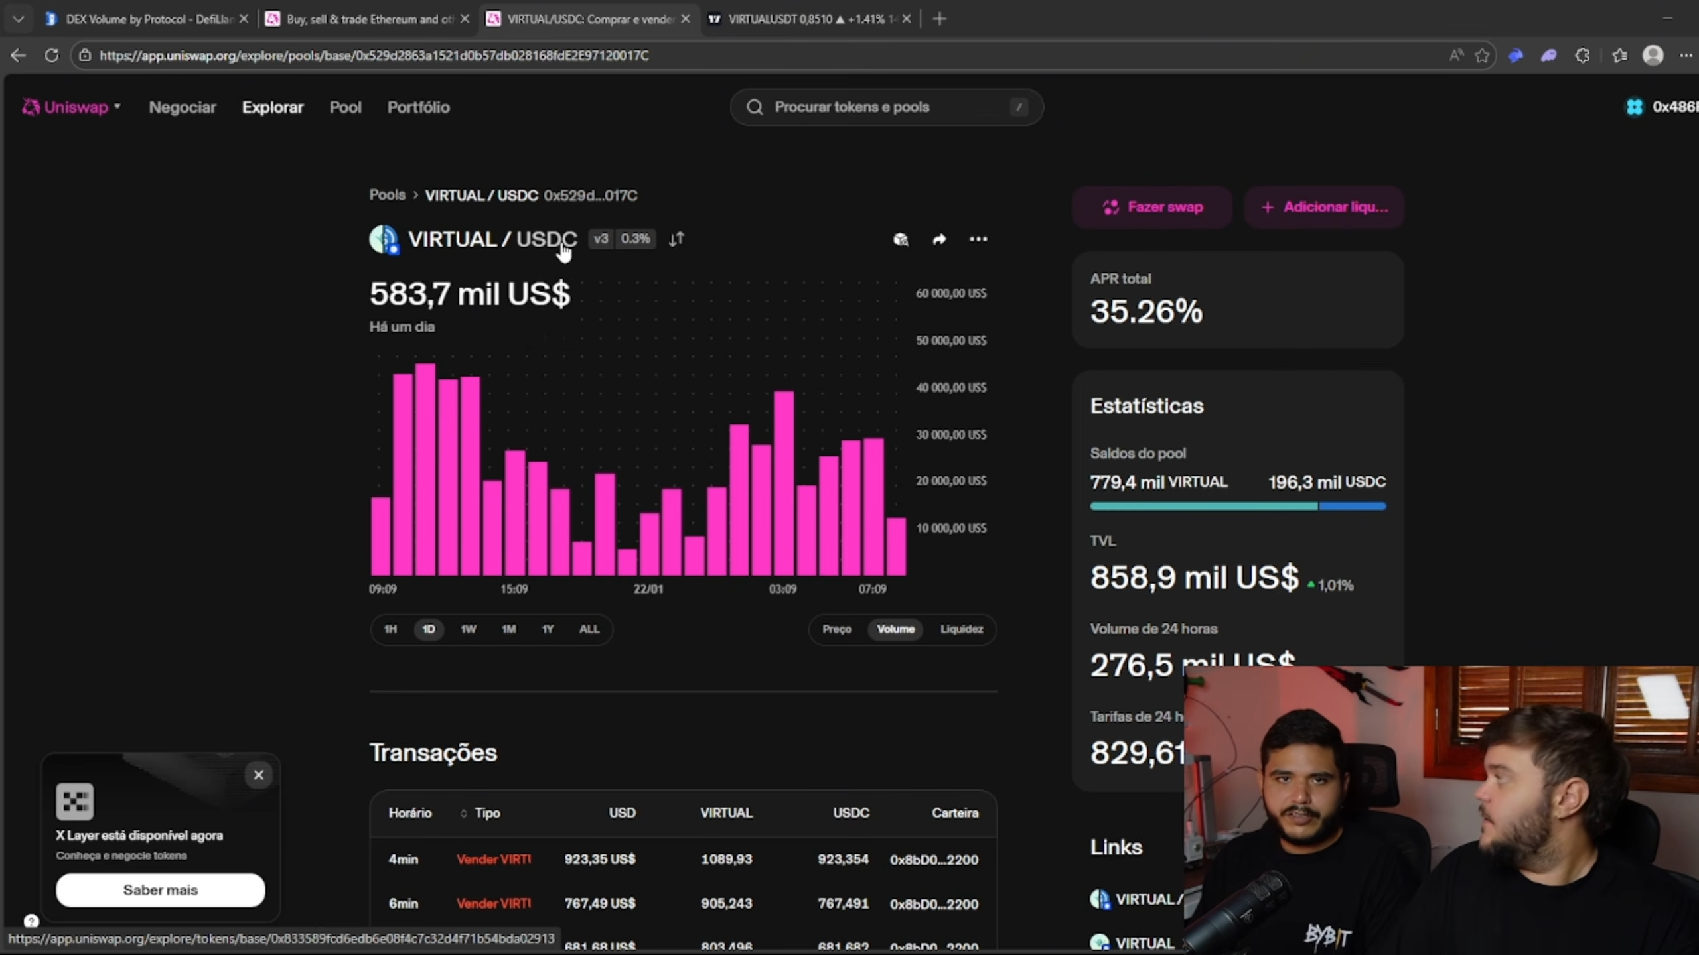Click the pool balance ratio bar
The width and height of the screenshot is (1699, 955).
coord(1238,507)
